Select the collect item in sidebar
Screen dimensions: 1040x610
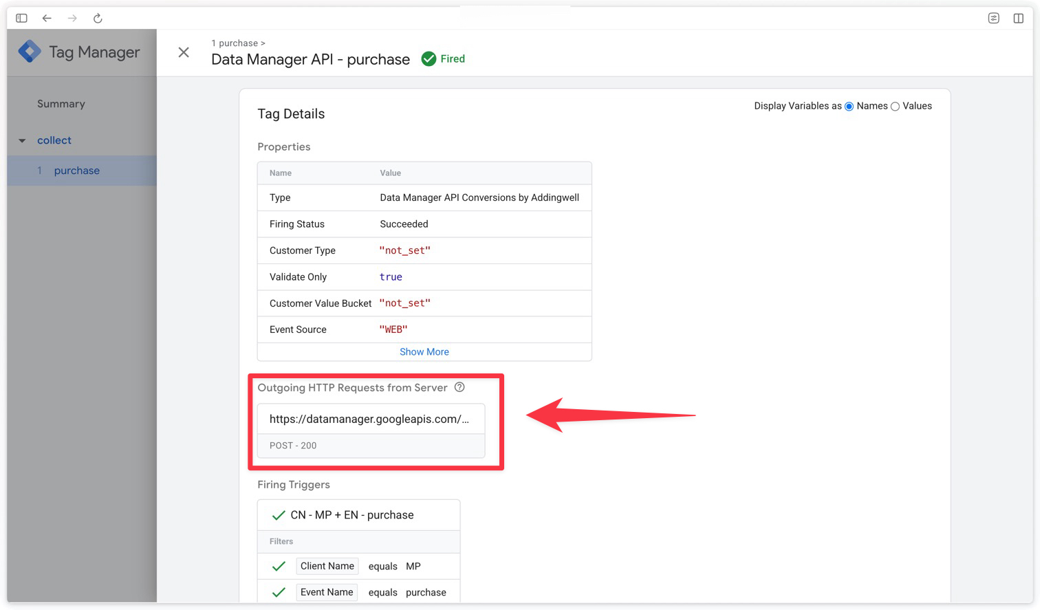[54, 140]
